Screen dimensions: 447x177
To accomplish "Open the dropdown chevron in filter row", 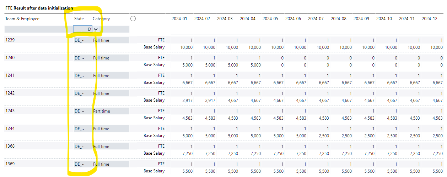I will tap(96, 29).
